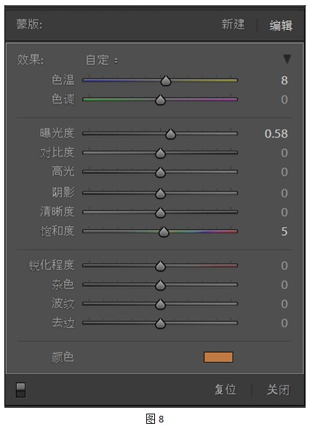Click the 饱和度 slider handle

[x=164, y=232]
